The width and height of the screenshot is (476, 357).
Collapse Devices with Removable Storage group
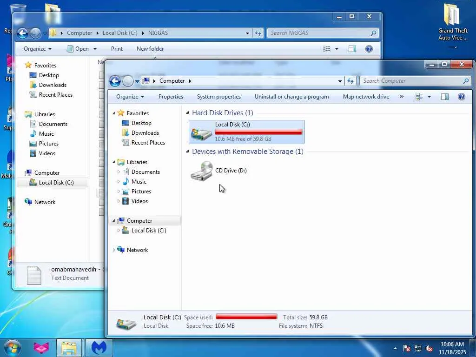[188, 152]
